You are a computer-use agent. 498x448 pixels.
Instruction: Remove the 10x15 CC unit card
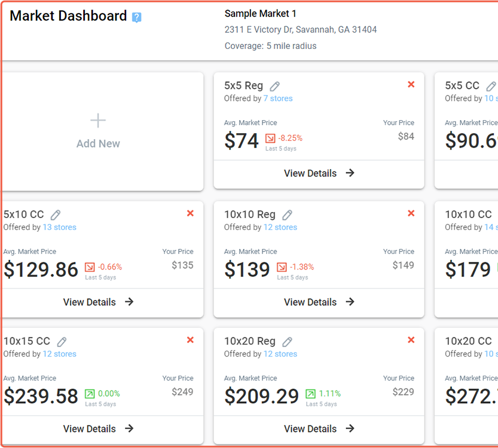[x=190, y=339]
